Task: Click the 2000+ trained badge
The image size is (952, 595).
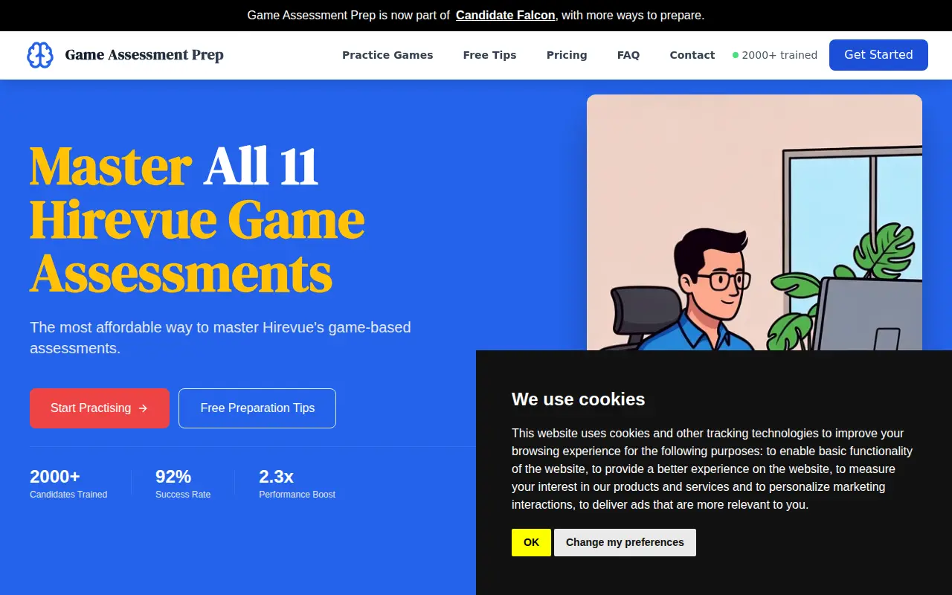Action: [x=775, y=55]
